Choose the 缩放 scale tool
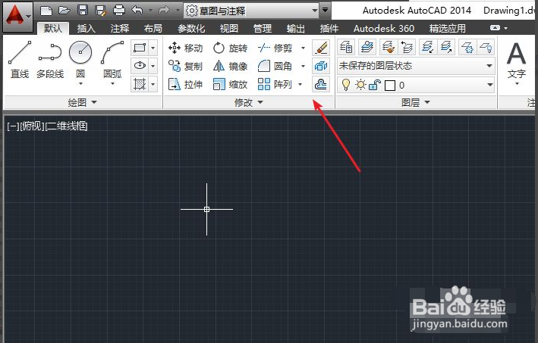This screenshot has width=538, height=343. click(x=230, y=84)
